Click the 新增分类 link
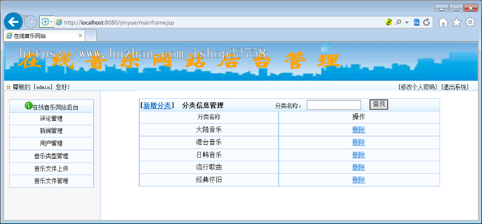 tap(157, 105)
